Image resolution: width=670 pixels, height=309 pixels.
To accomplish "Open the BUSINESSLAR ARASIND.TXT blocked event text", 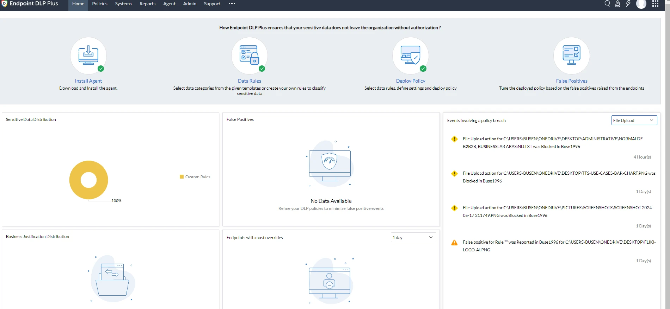I will [553, 143].
